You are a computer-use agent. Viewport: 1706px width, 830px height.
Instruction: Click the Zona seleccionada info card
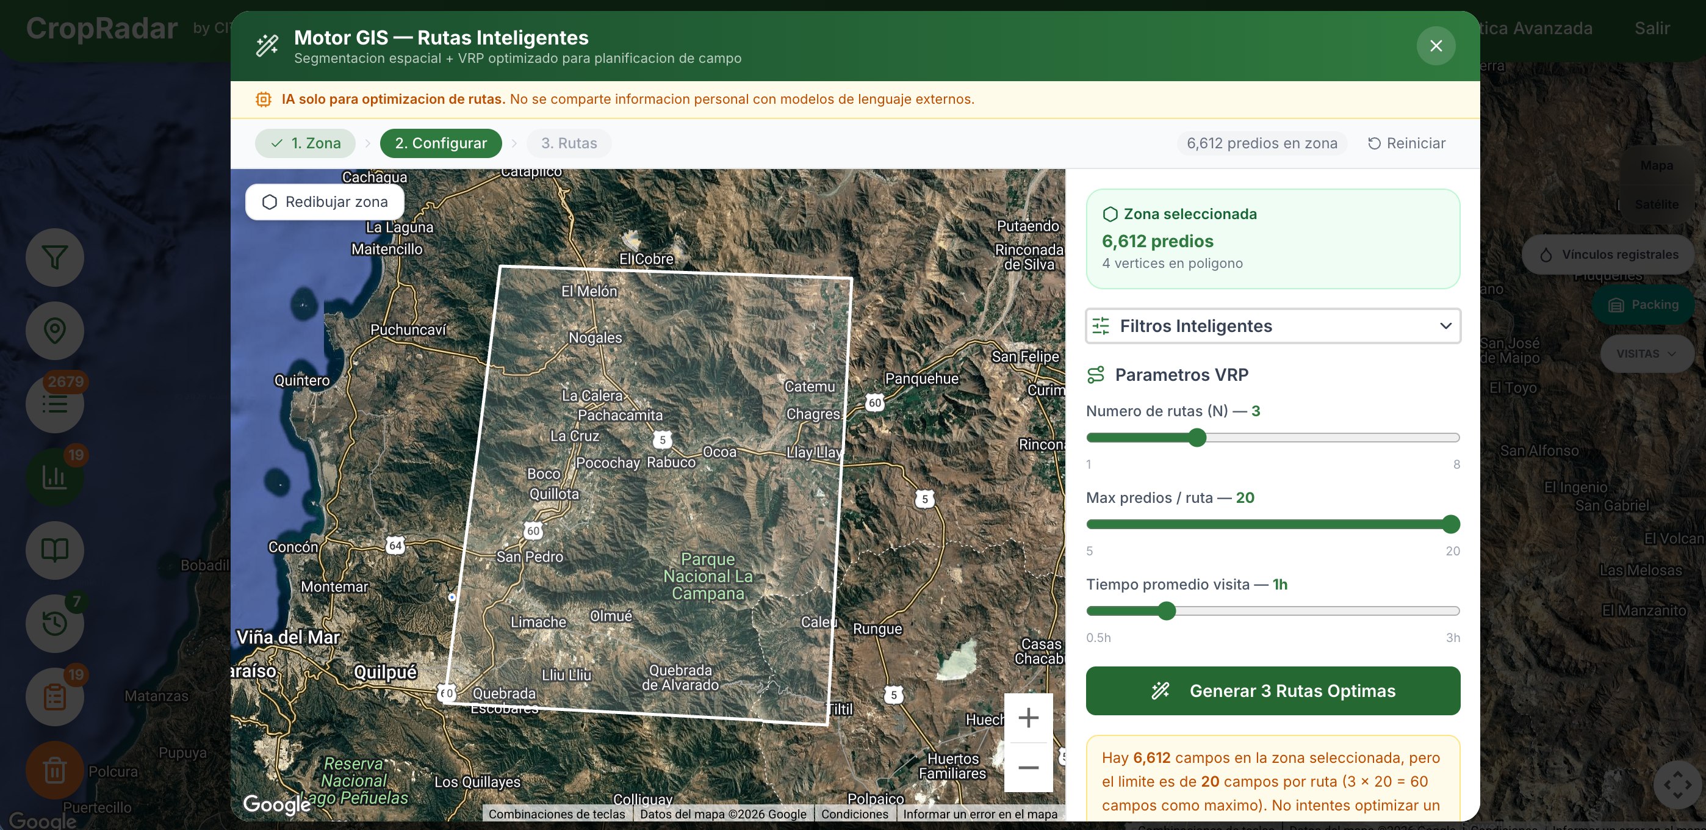tap(1273, 239)
